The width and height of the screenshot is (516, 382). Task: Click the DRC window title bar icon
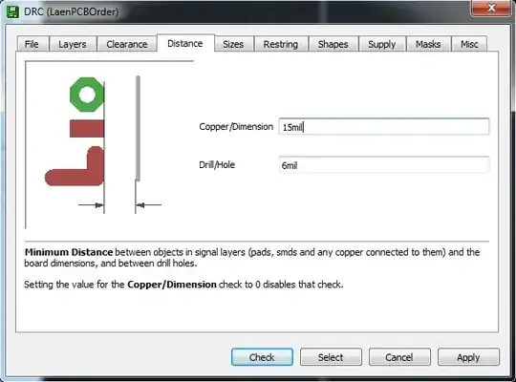(12, 11)
